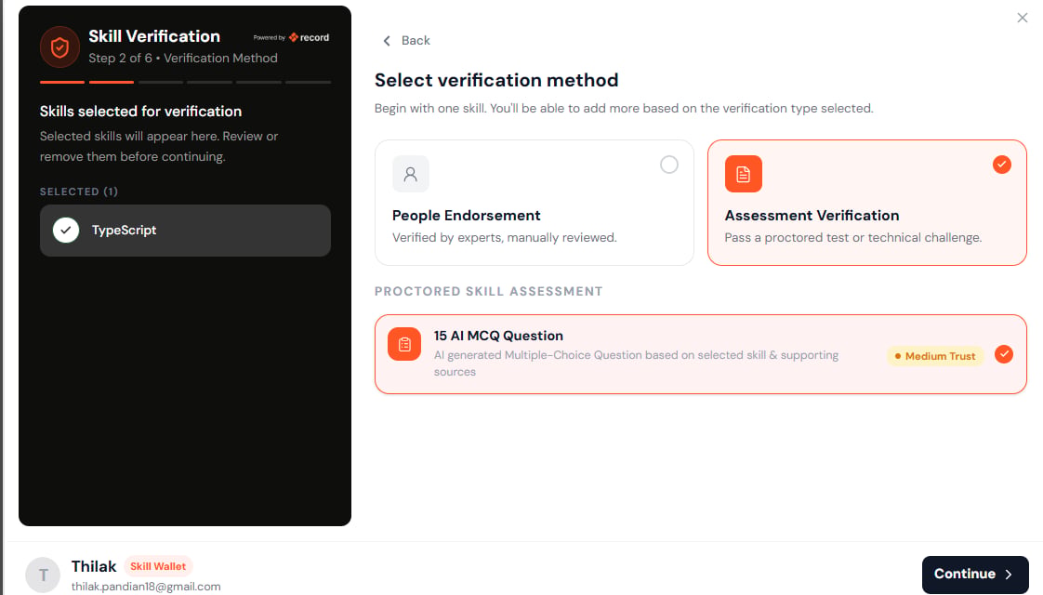Click the Skill Wallet badge
Screen dimensions: 1043x595
pyautogui.click(x=158, y=566)
